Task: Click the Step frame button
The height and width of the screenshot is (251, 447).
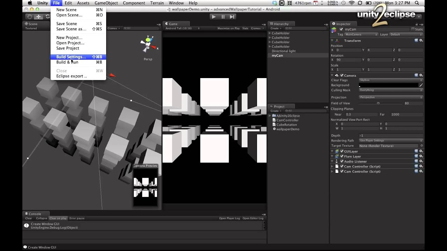Action: coord(232,17)
